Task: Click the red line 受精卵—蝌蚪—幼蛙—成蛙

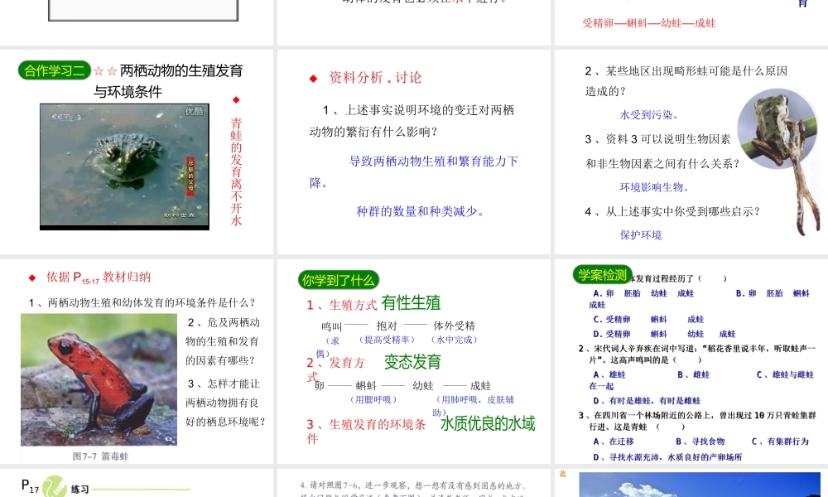Action: click(649, 23)
